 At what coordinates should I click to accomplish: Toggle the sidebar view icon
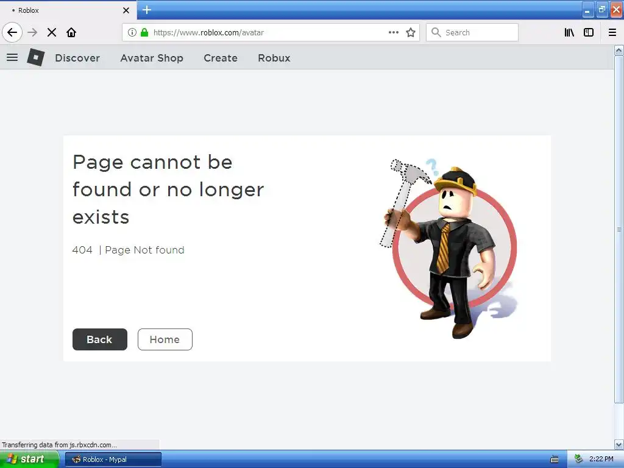(x=589, y=32)
